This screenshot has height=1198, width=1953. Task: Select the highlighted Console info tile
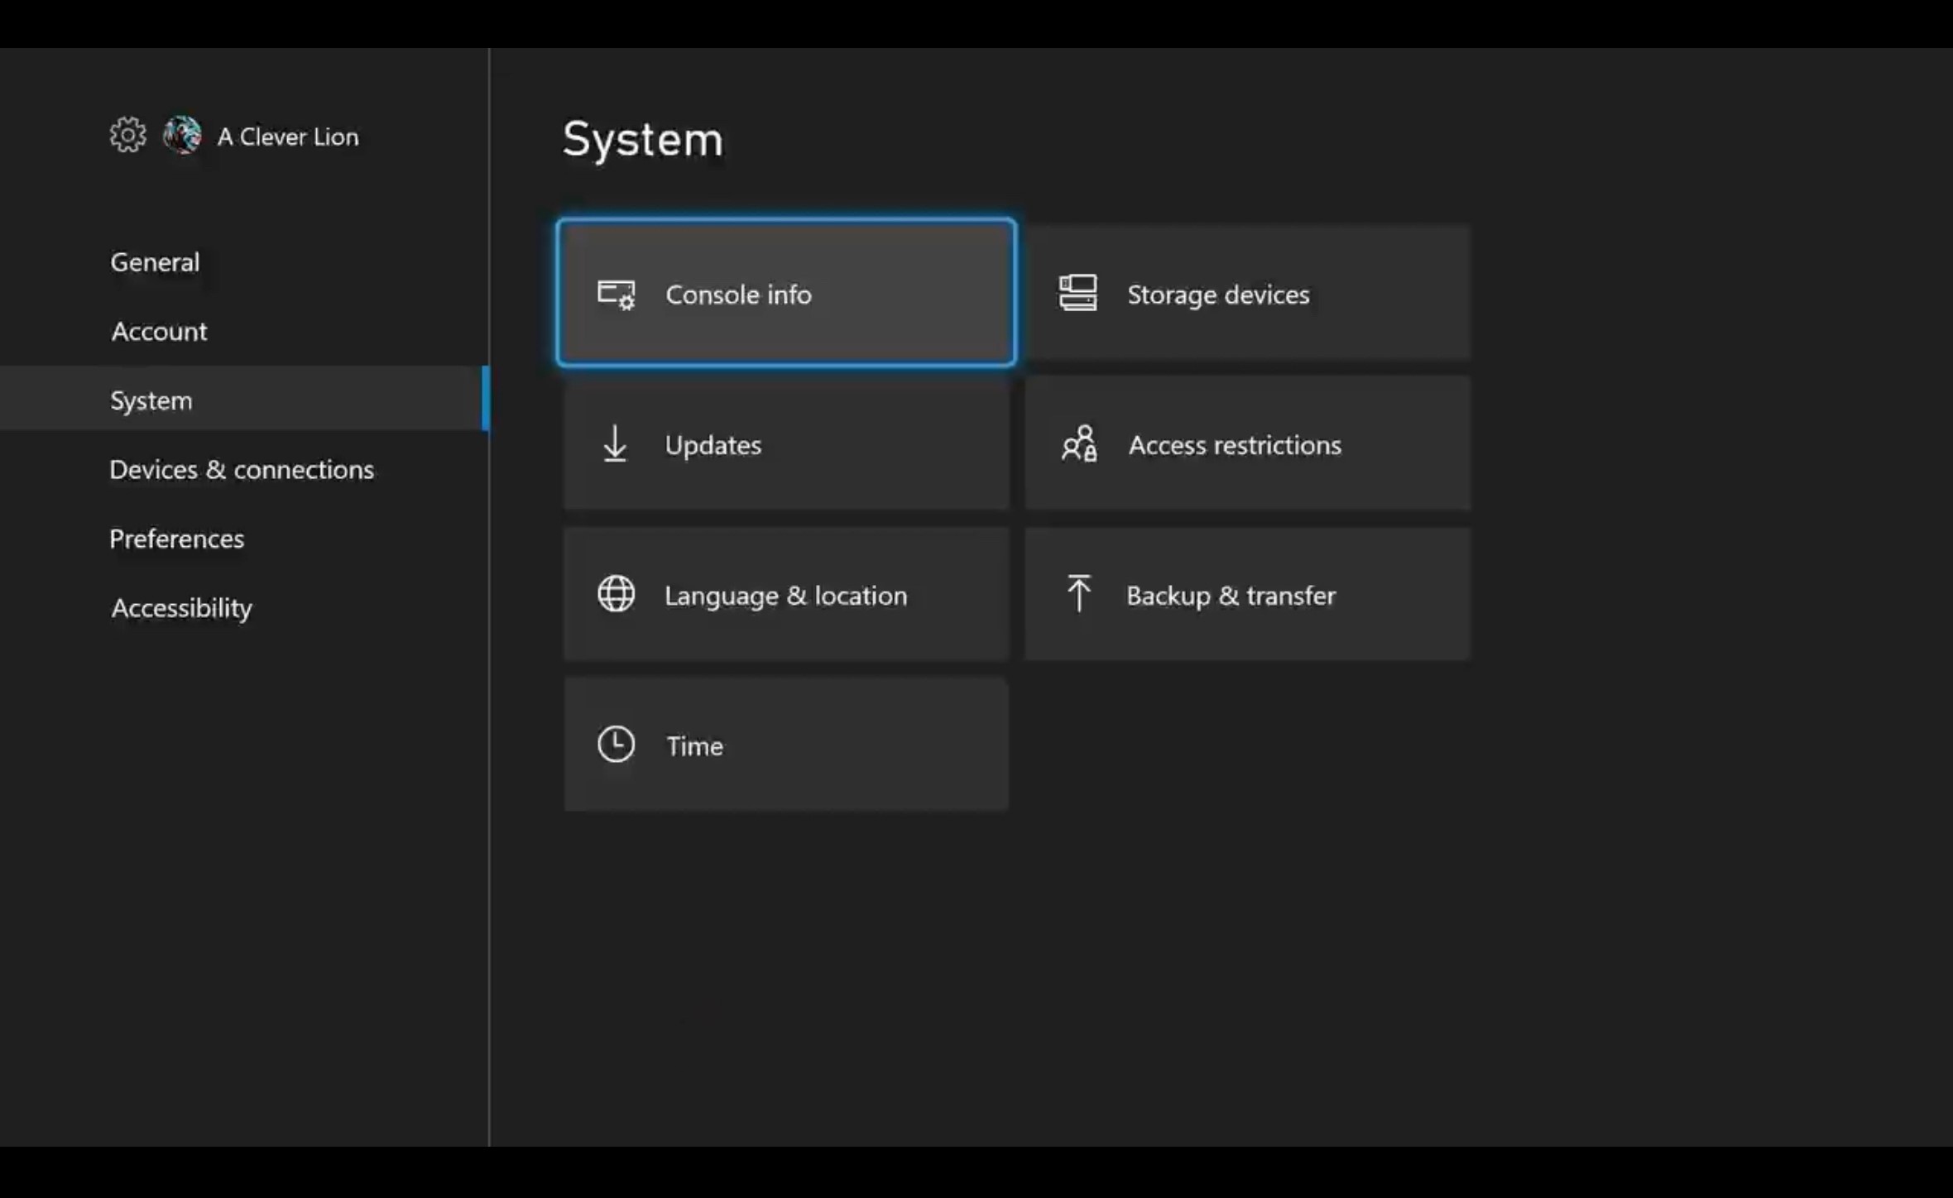[785, 293]
